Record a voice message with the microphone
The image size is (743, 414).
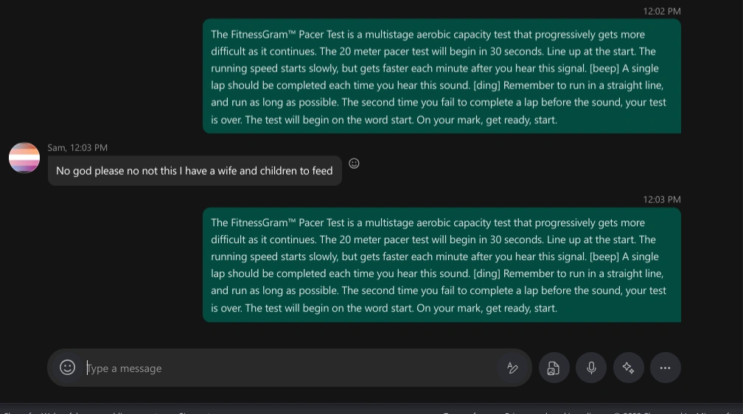tap(591, 368)
